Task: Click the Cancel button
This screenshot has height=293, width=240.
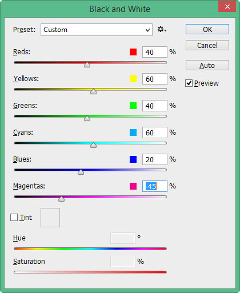Action: [x=207, y=45]
